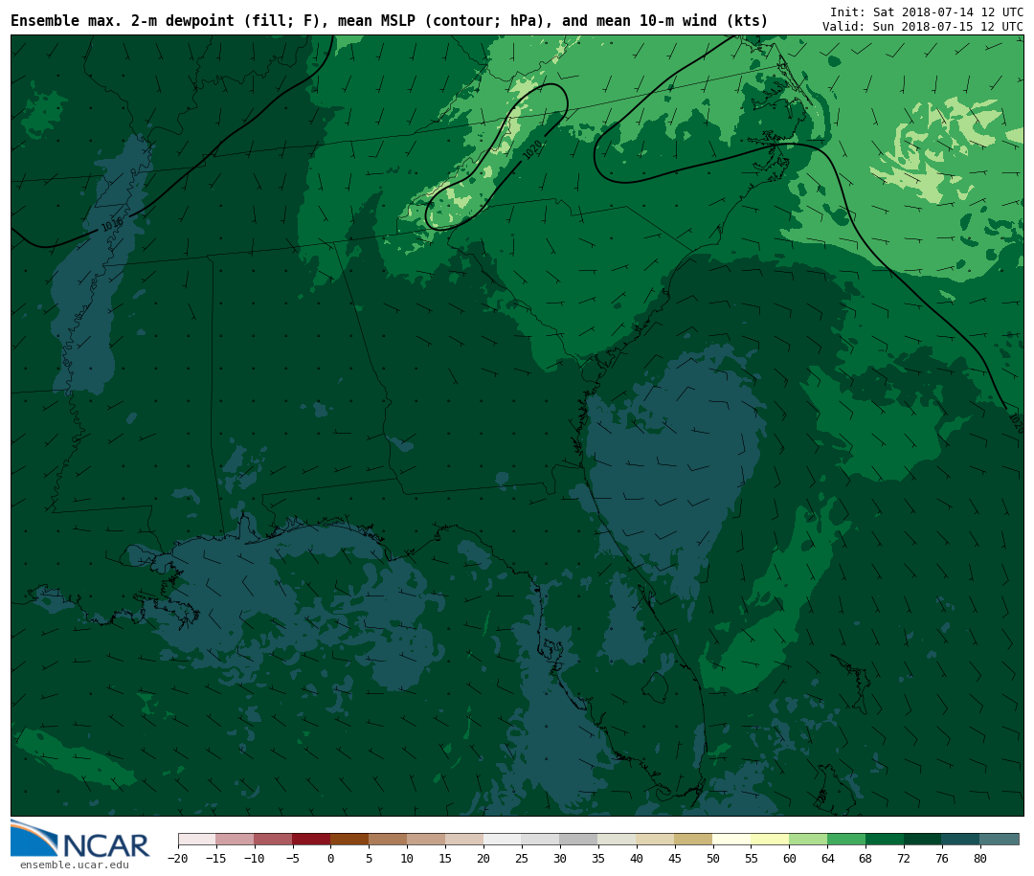Click the dark red -5 to 0 swatch

pyautogui.click(x=311, y=839)
